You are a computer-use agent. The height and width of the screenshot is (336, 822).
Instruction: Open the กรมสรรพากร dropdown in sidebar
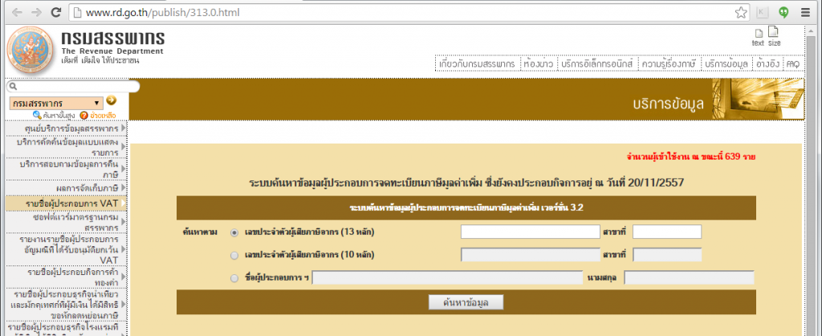pos(55,103)
